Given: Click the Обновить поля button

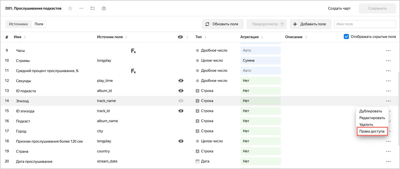Looking at the screenshot, I should [x=223, y=24].
